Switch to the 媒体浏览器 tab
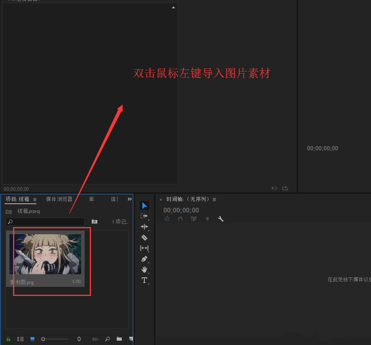Screen dimensions: 371x345 point(59,199)
